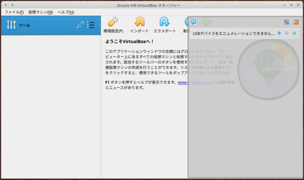Open the window menu arrow in the title bar
The image size is (304, 180).
coord(6,5)
